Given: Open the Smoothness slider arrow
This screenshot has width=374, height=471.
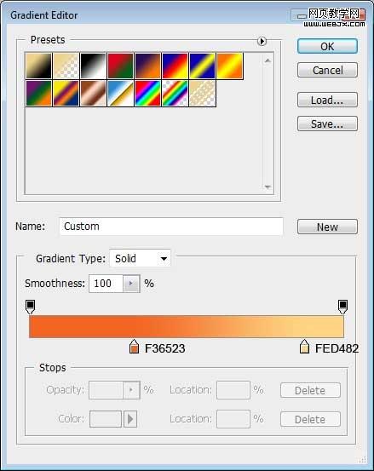Looking at the screenshot, I should (131, 284).
